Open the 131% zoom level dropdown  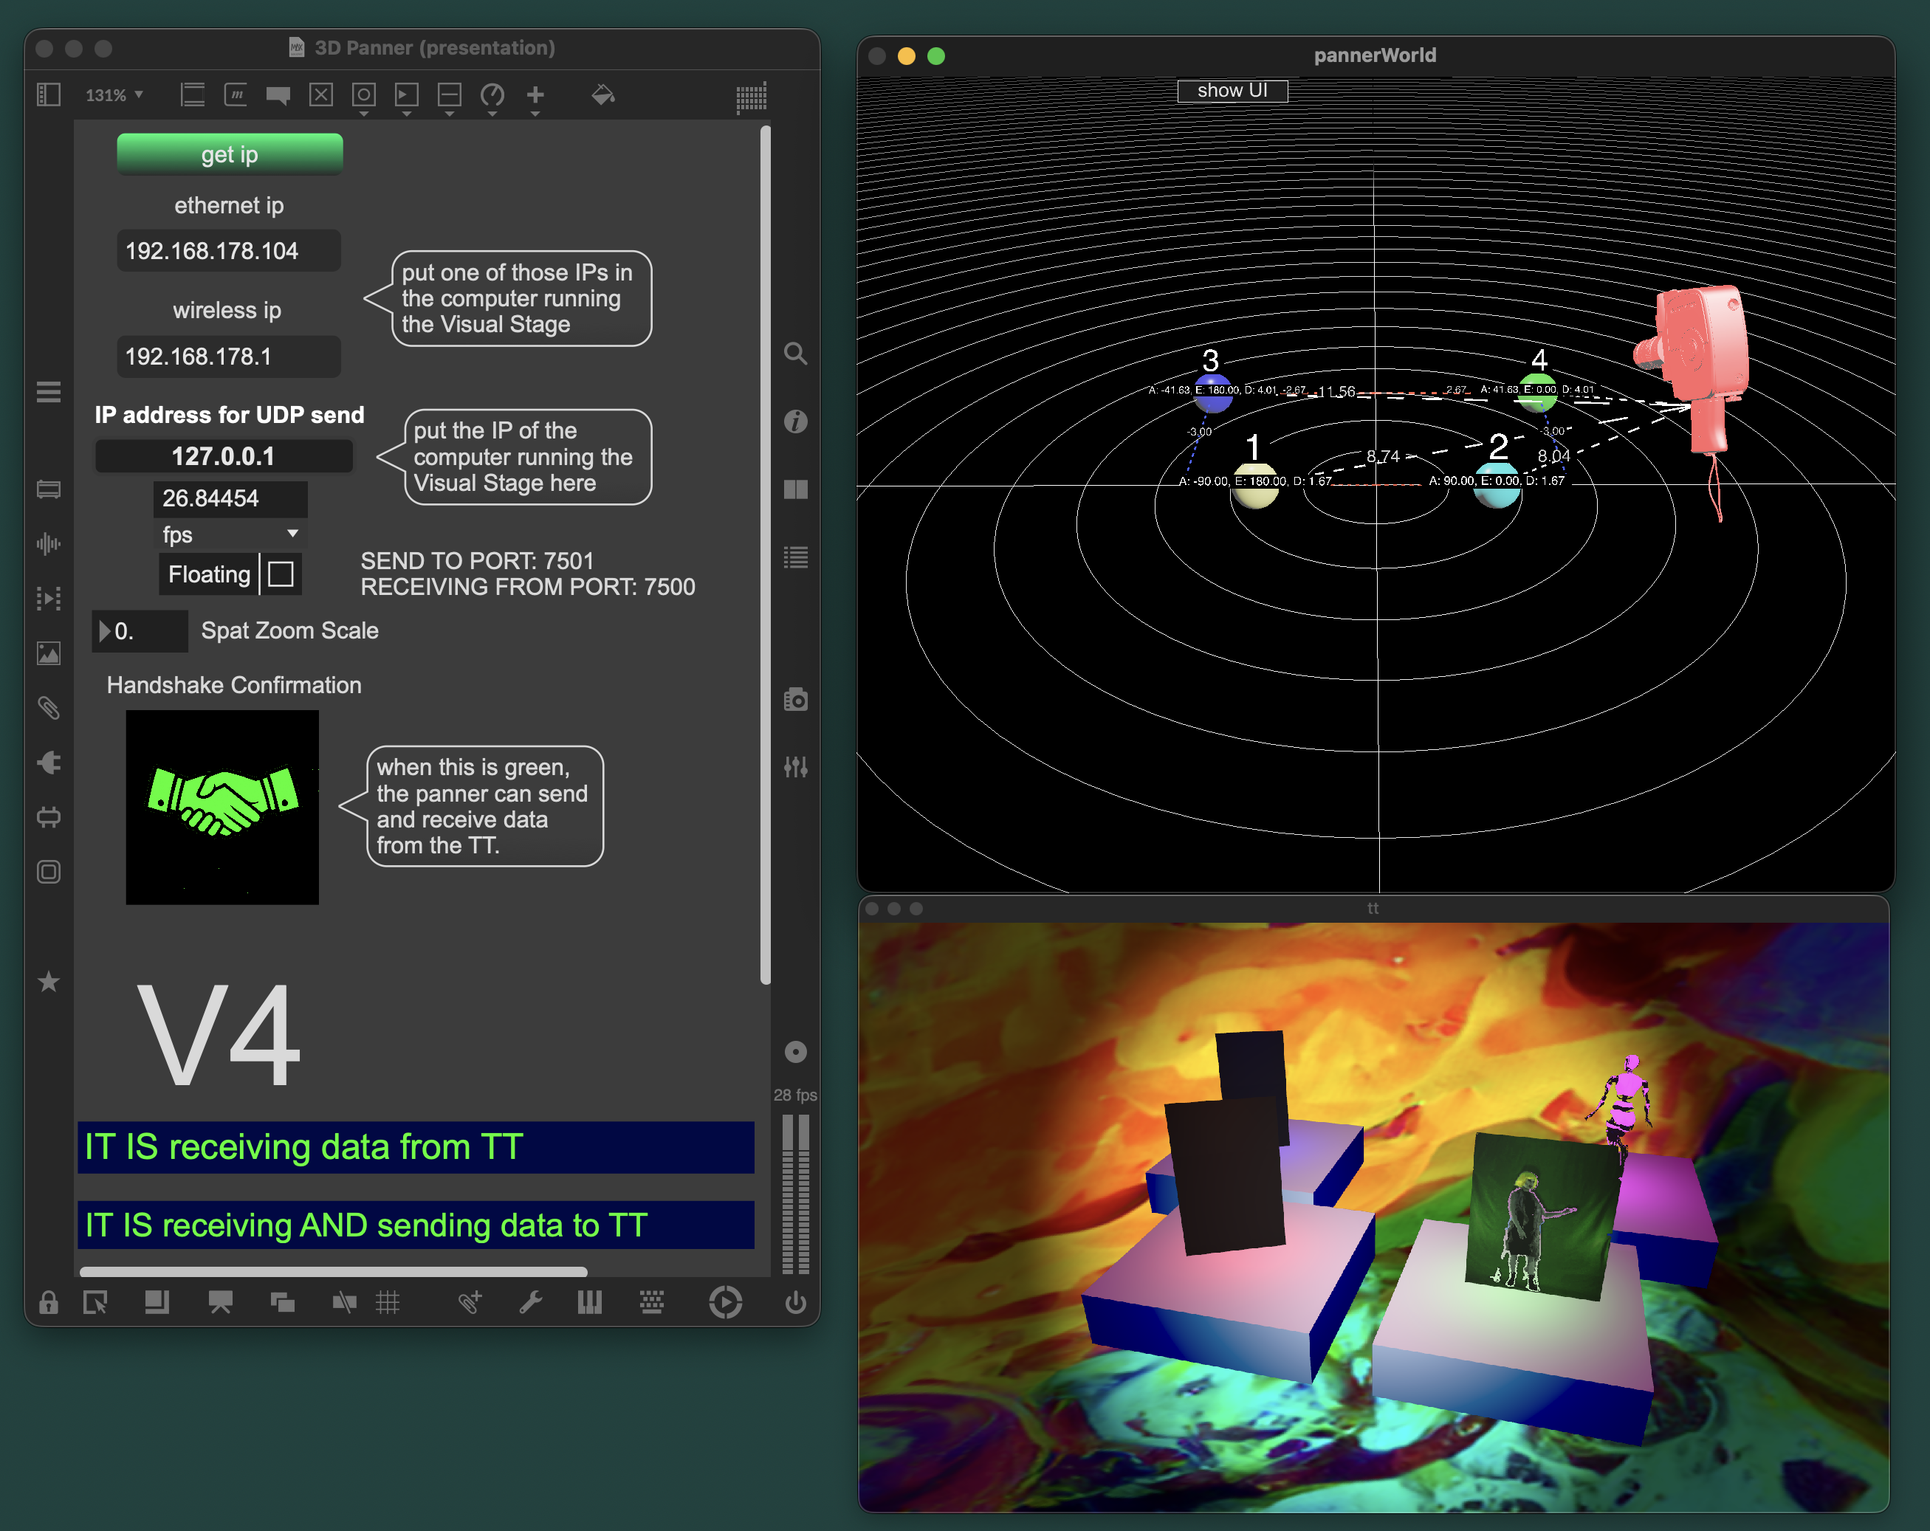(114, 94)
